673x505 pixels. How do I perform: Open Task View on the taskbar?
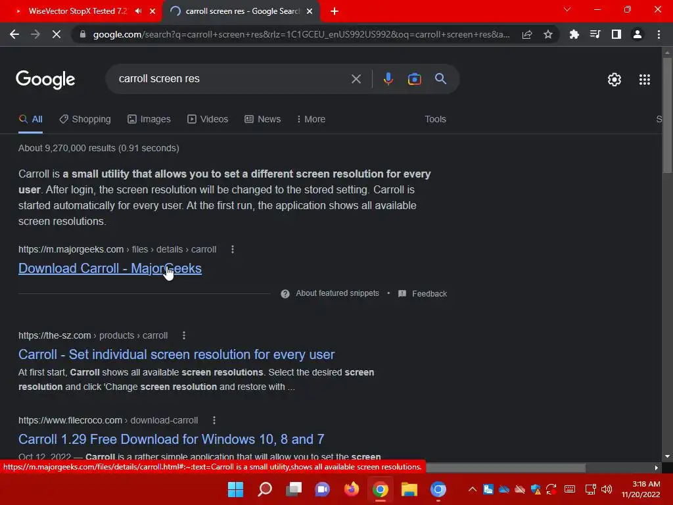pos(294,489)
